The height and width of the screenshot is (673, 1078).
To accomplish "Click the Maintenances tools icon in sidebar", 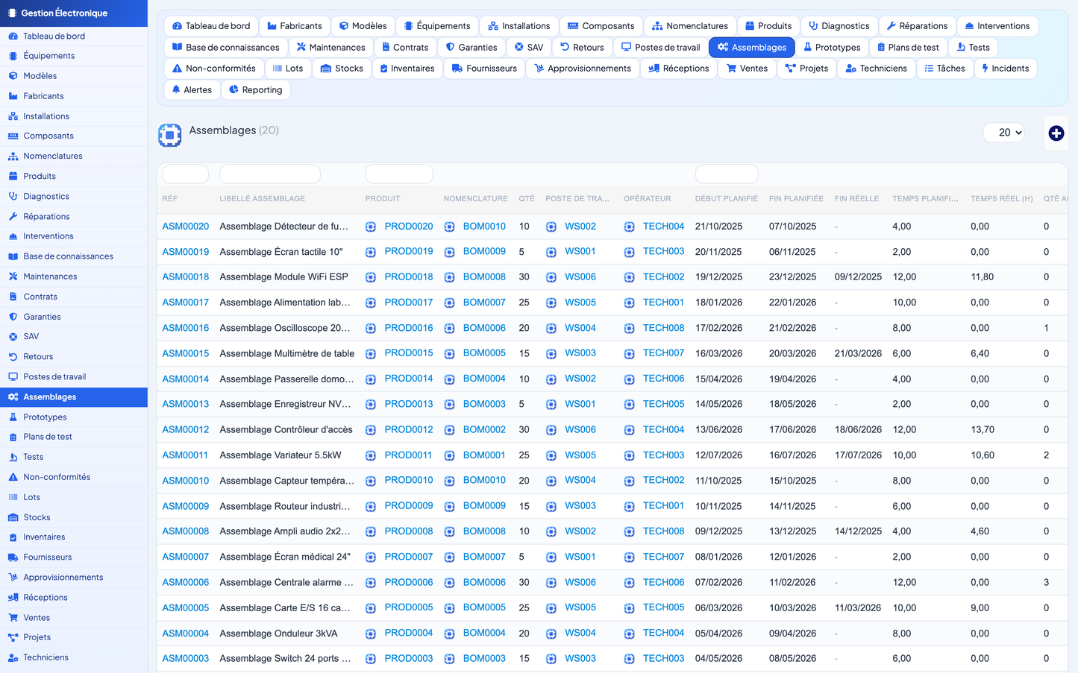I will coord(13,277).
